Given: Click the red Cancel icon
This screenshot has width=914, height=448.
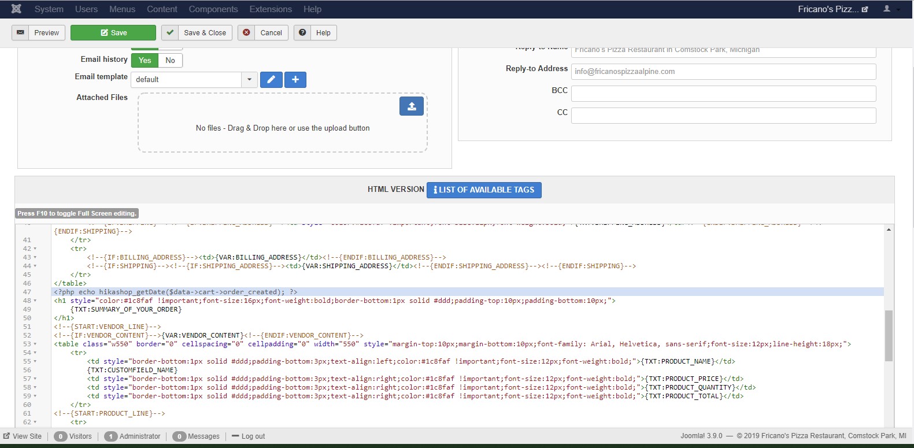Looking at the screenshot, I should [x=247, y=33].
